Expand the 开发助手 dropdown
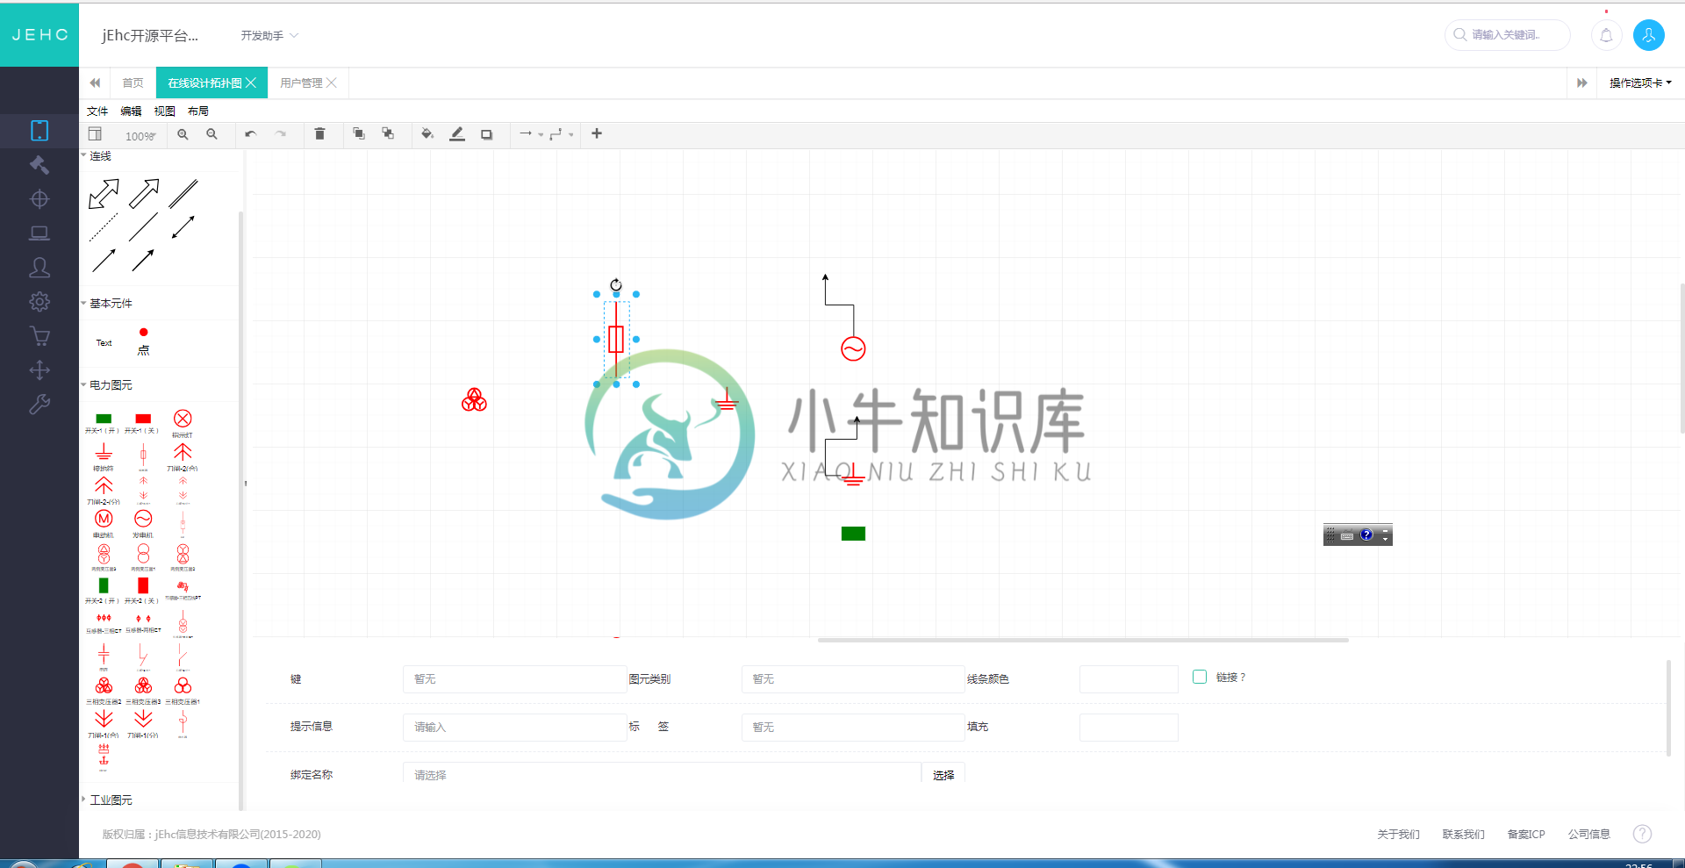 pos(270,35)
